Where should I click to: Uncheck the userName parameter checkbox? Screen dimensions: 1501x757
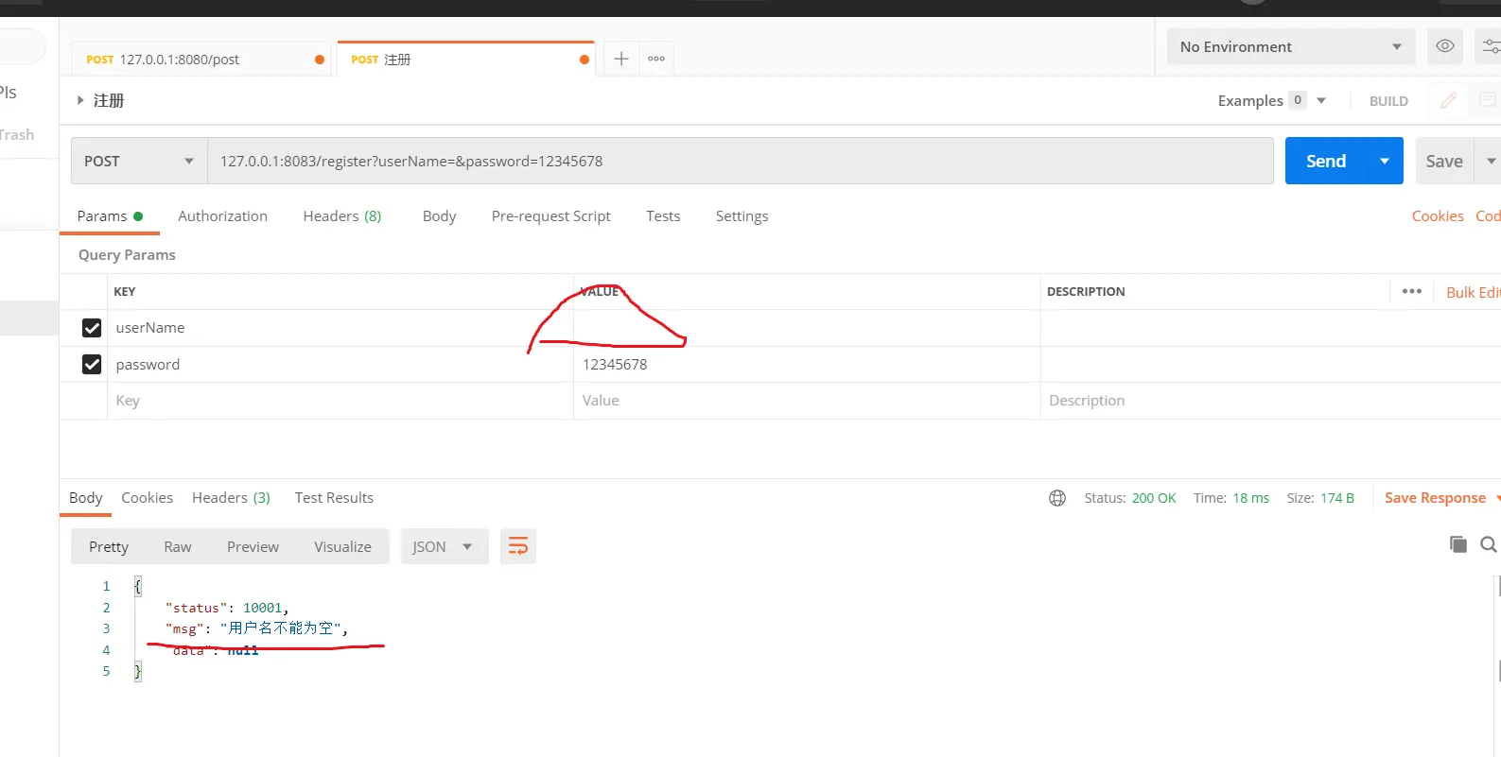pos(92,328)
